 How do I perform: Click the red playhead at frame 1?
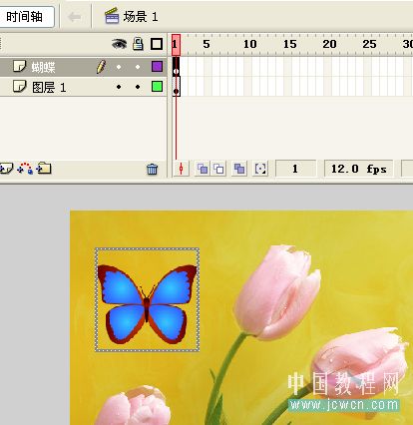[x=176, y=45]
